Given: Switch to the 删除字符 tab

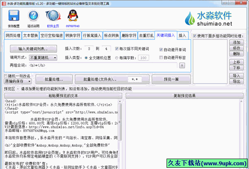Looking at the screenshot, I should point(129,36).
